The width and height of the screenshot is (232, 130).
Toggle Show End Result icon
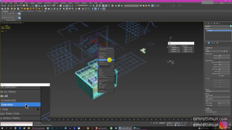click(x=209, y=43)
